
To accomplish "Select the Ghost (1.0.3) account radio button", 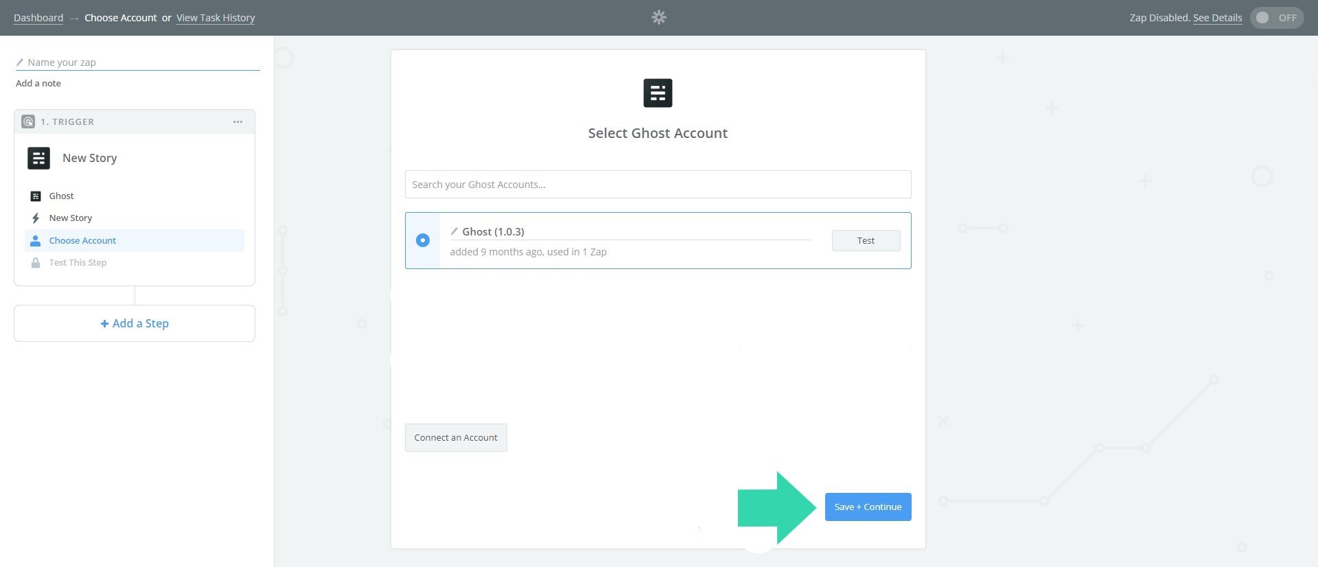I will [423, 240].
